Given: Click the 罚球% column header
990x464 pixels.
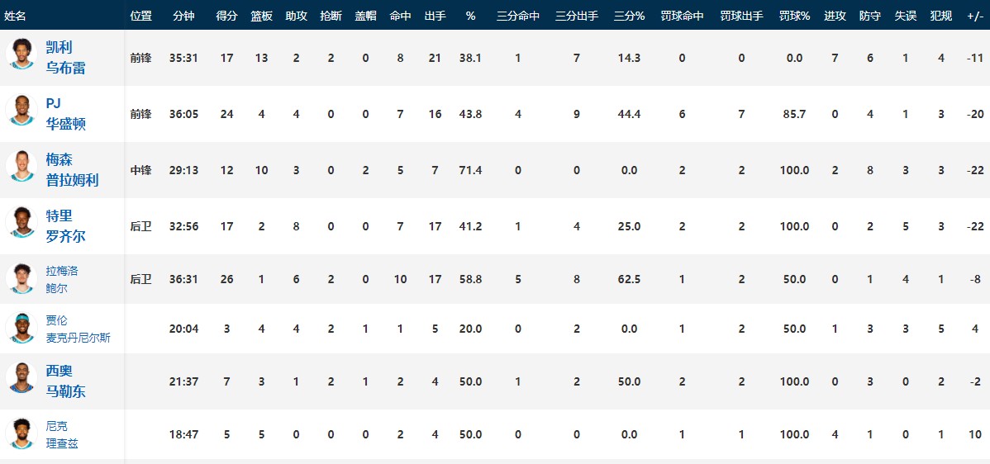Looking at the screenshot, I should coord(794,16).
